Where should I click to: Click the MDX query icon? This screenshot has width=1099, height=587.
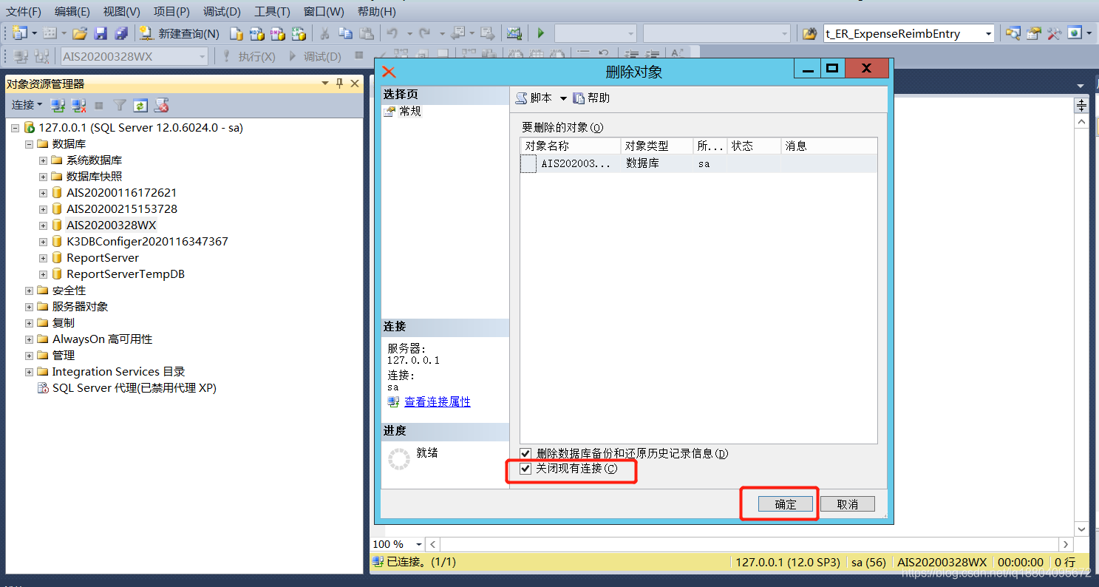pos(257,33)
